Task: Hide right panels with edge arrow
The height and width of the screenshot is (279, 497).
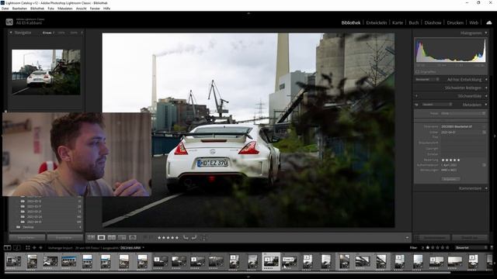Action: point(495,136)
